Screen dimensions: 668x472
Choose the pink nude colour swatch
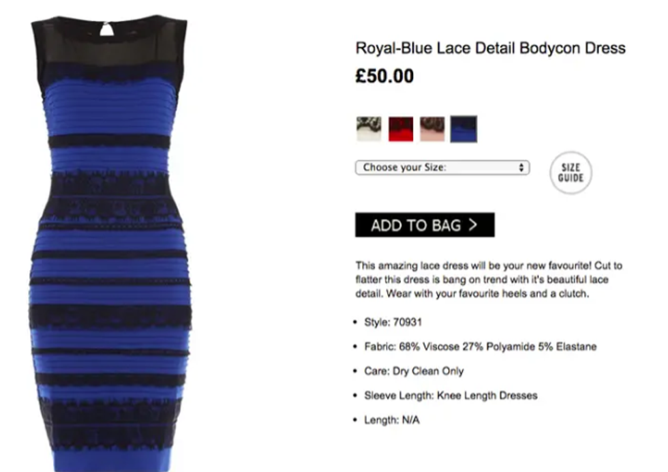pos(432,129)
